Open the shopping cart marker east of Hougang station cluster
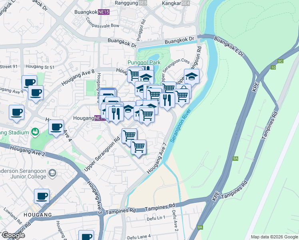Image resolution: width=299 pixels, height=240 pixels. click(147, 116)
